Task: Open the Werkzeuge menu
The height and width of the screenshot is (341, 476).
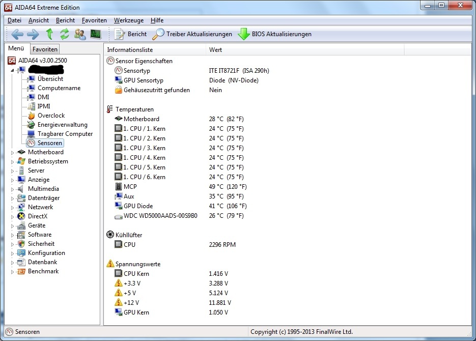Action: [x=129, y=20]
